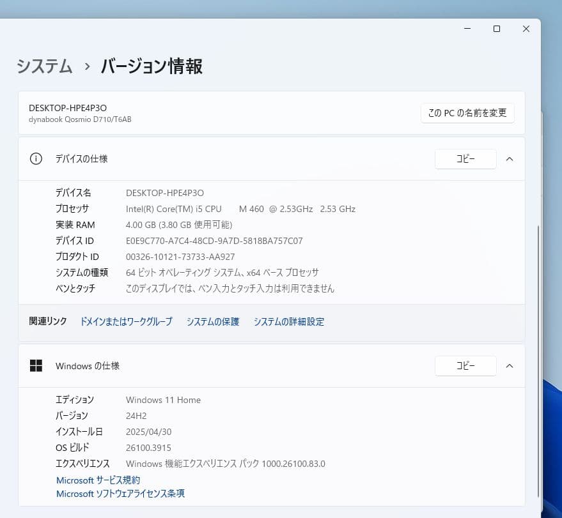
Task: Open システムの保護 settings
Action: [x=212, y=322]
